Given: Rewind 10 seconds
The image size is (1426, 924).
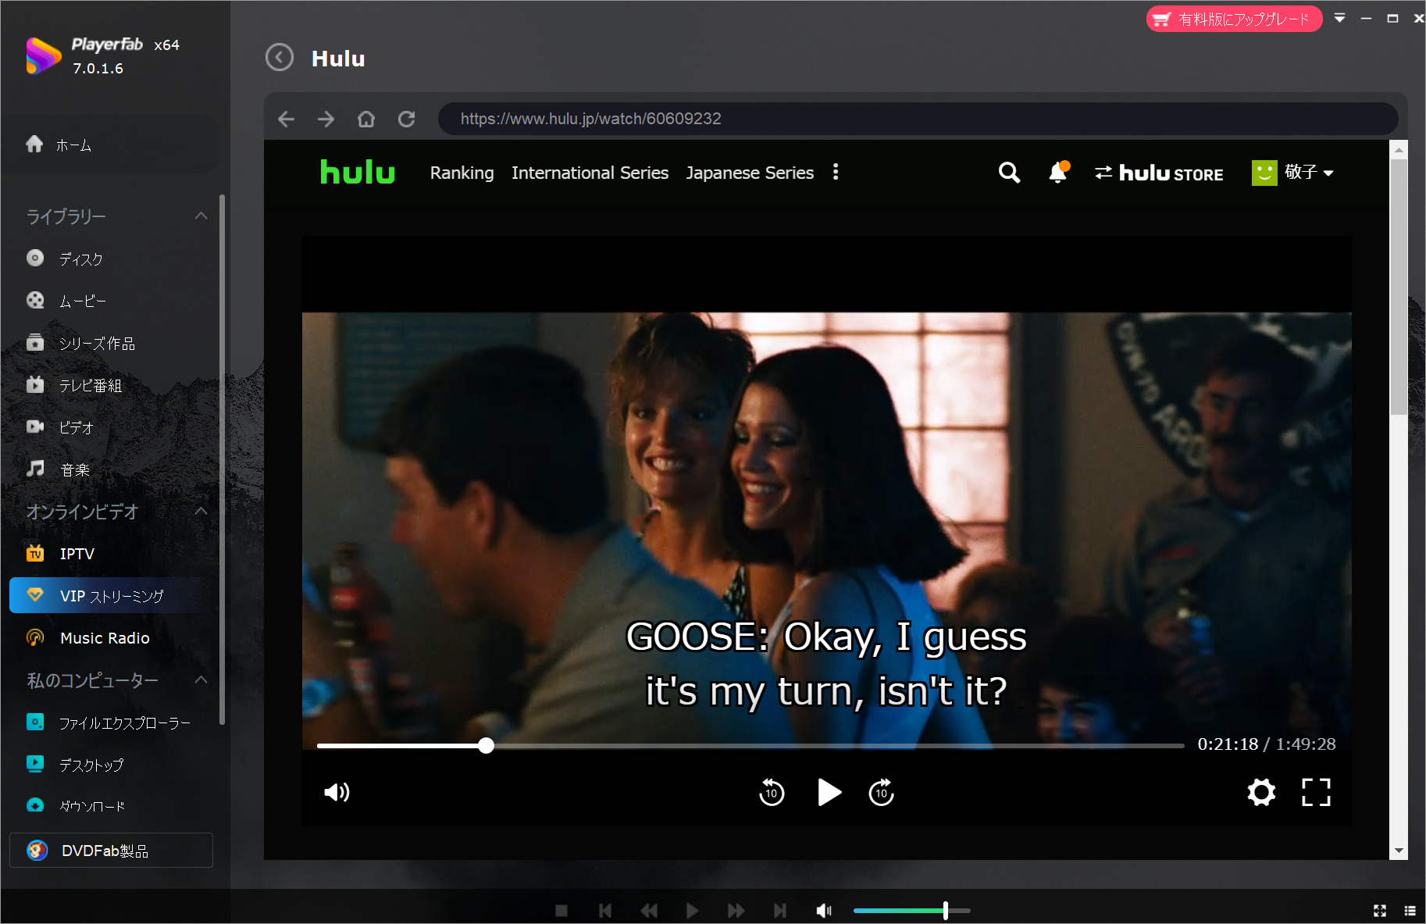Looking at the screenshot, I should pyautogui.click(x=772, y=792).
